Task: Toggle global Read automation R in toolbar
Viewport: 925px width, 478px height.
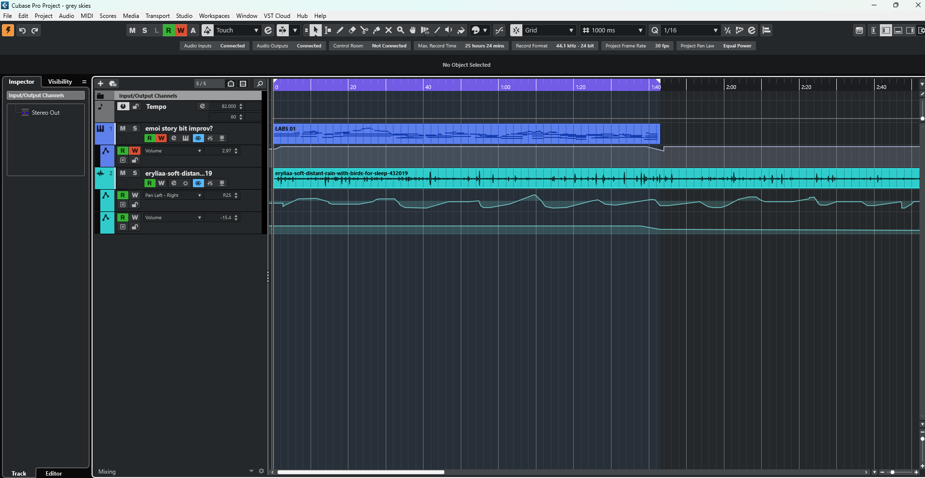Action: tap(169, 30)
